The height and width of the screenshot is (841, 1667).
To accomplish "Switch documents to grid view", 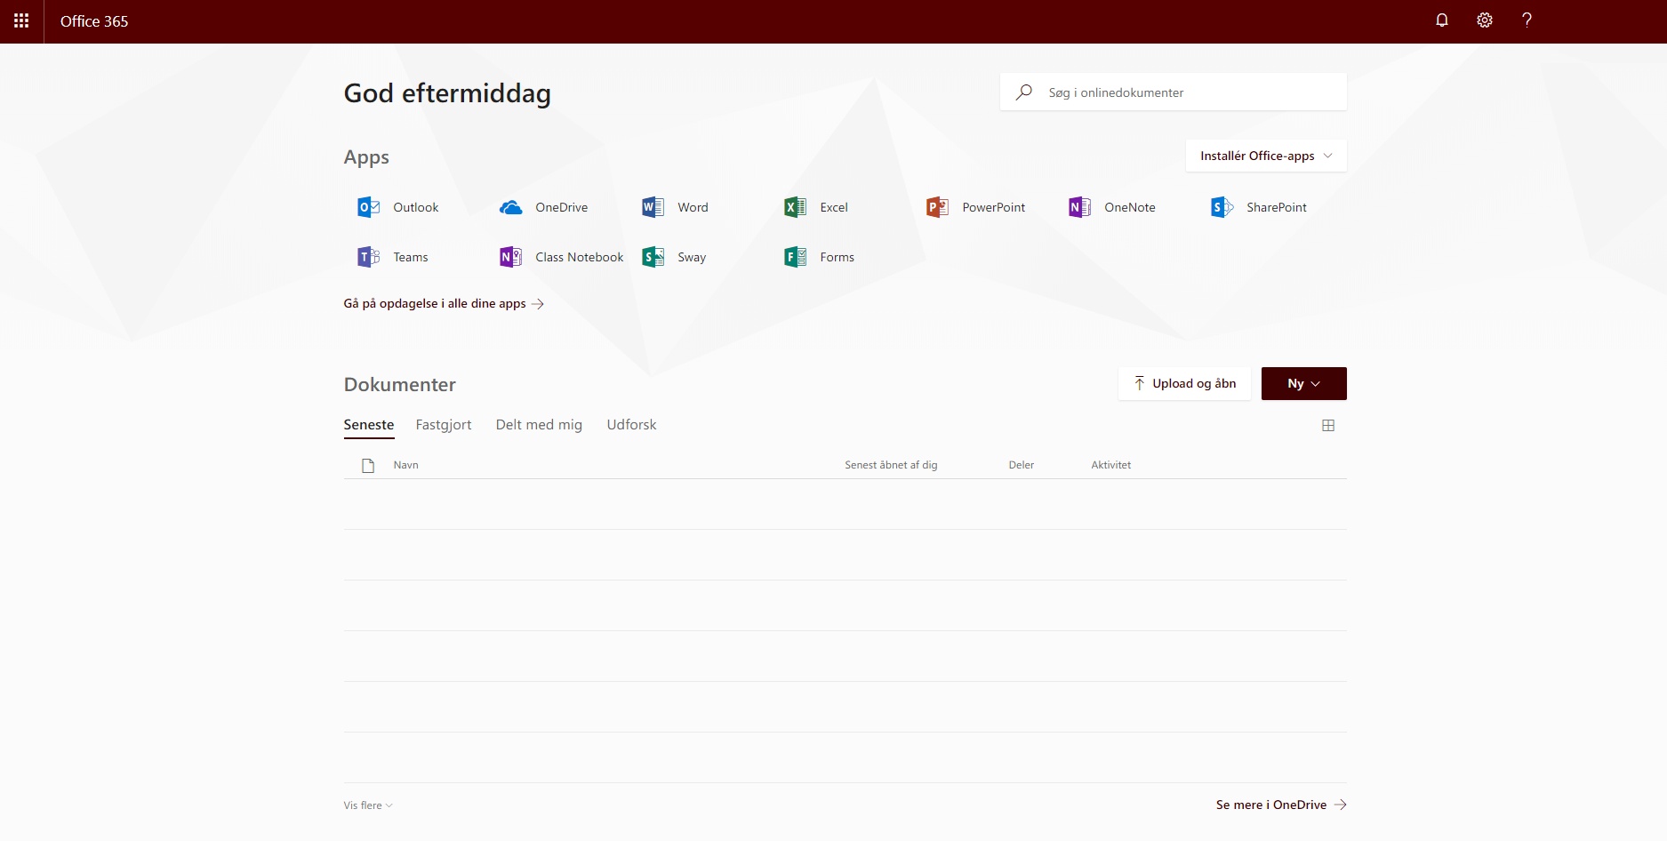I will 1328,426.
